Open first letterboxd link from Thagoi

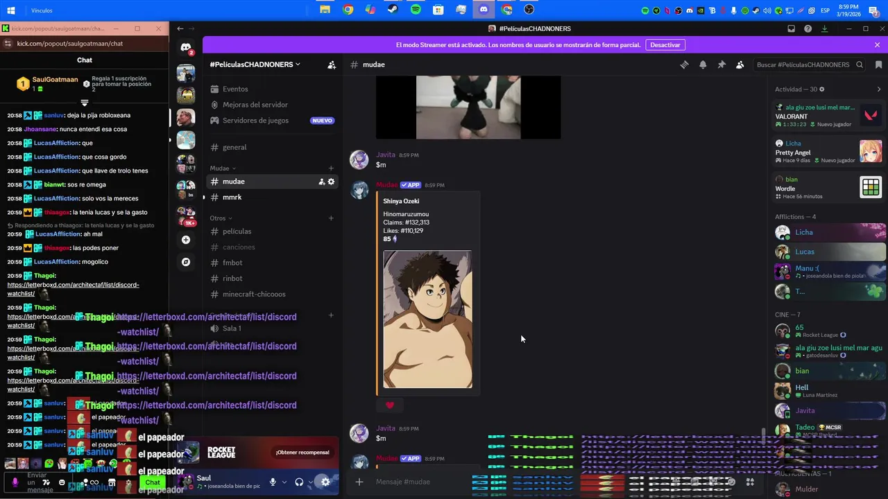coord(74,289)
